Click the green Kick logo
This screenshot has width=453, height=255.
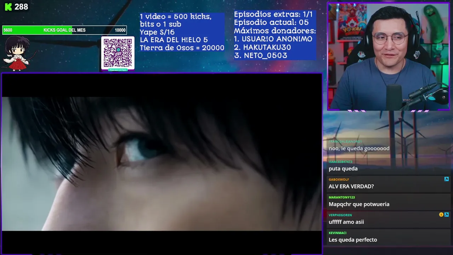(8, 7)
